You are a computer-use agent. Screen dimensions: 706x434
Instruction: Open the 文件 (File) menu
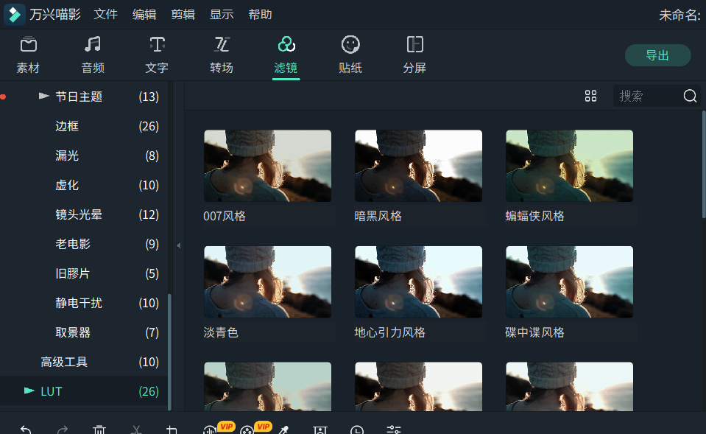coord(105,13)
